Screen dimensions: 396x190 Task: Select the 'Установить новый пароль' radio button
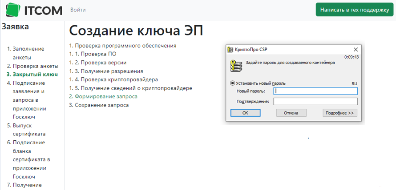pyautogui.click(x=233, y=83)
